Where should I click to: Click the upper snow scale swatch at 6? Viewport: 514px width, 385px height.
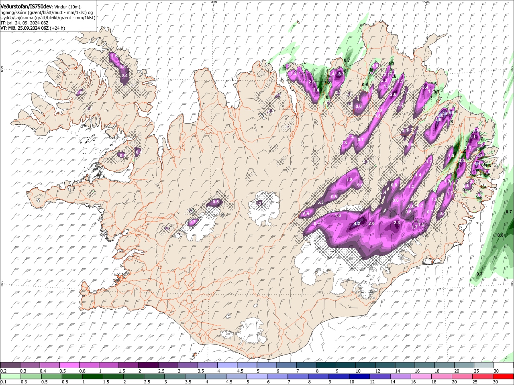click(x=286, y=365)
